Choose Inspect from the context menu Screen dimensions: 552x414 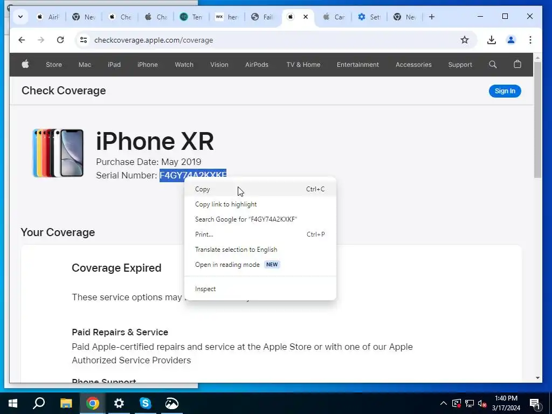click(x=260, y=289)
